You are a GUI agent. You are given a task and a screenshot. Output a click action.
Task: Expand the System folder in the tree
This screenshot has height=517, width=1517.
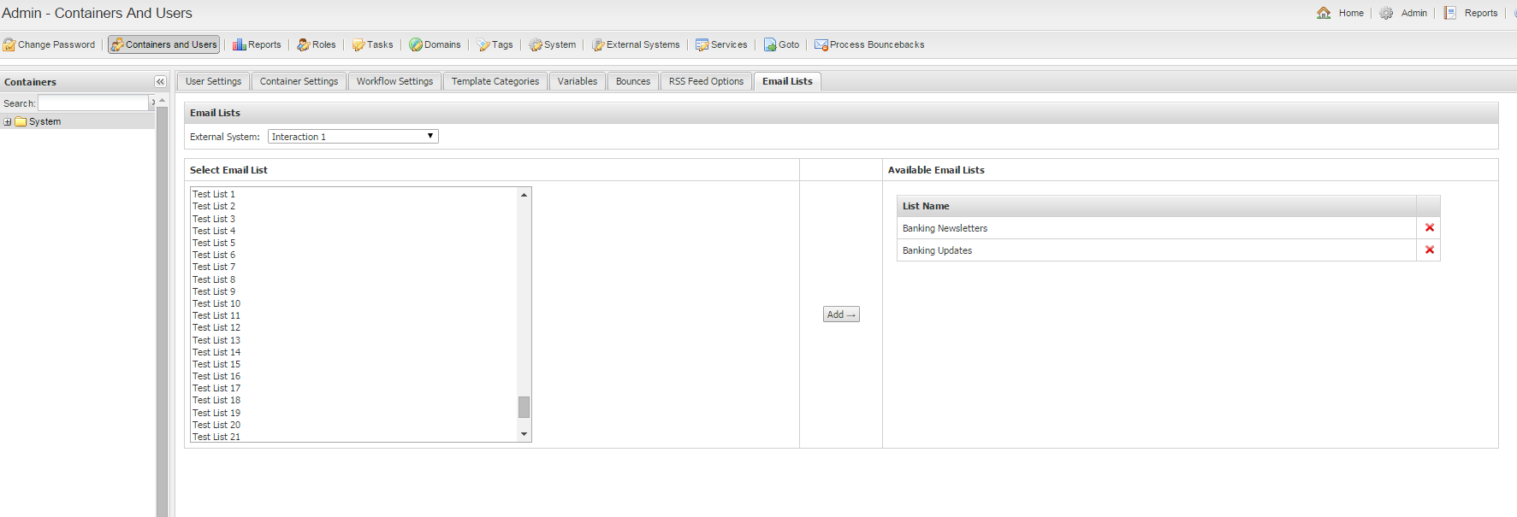click(8, 122)
